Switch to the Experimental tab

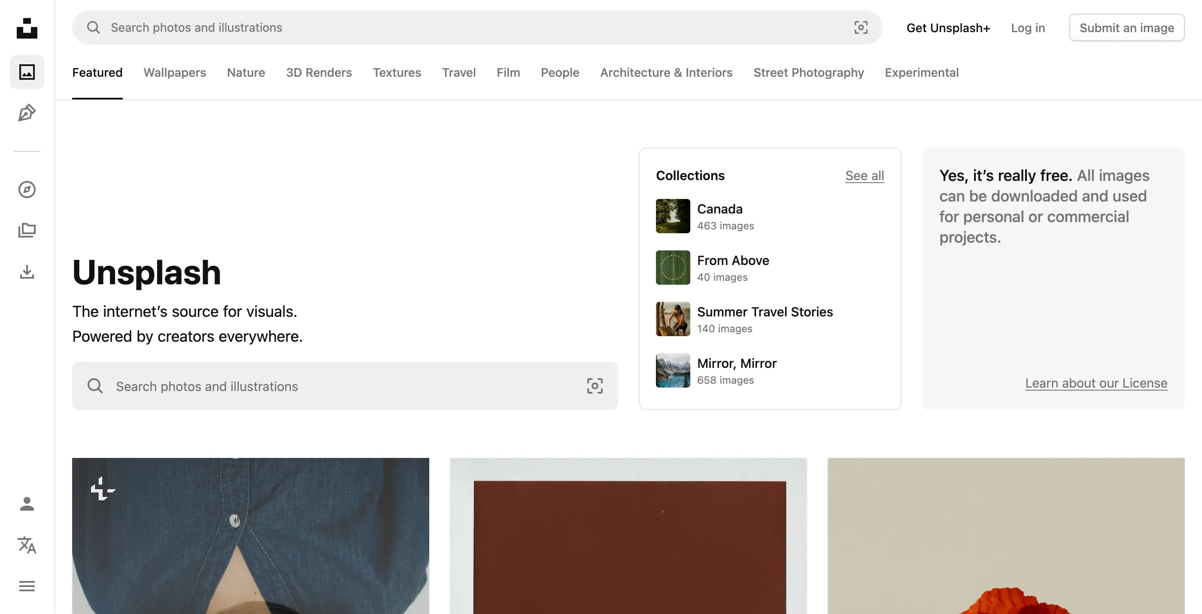[x=922, y=72]
